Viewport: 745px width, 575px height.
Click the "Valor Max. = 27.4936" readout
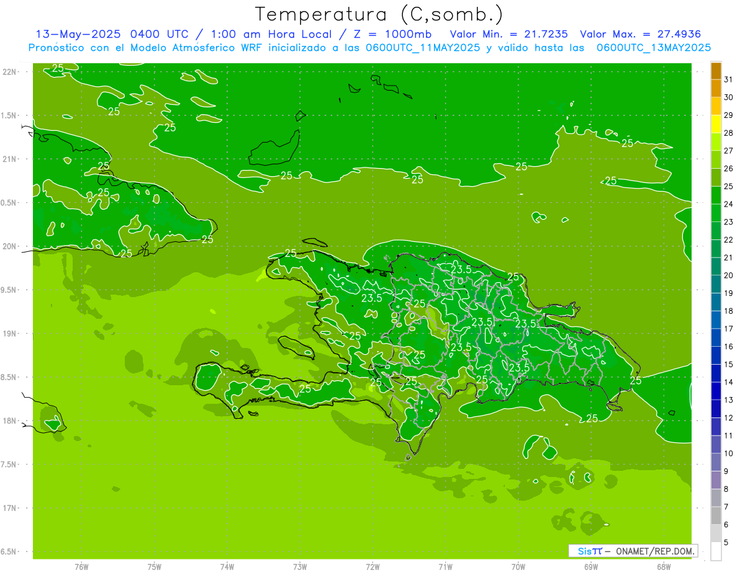click(x=640, y=34)
